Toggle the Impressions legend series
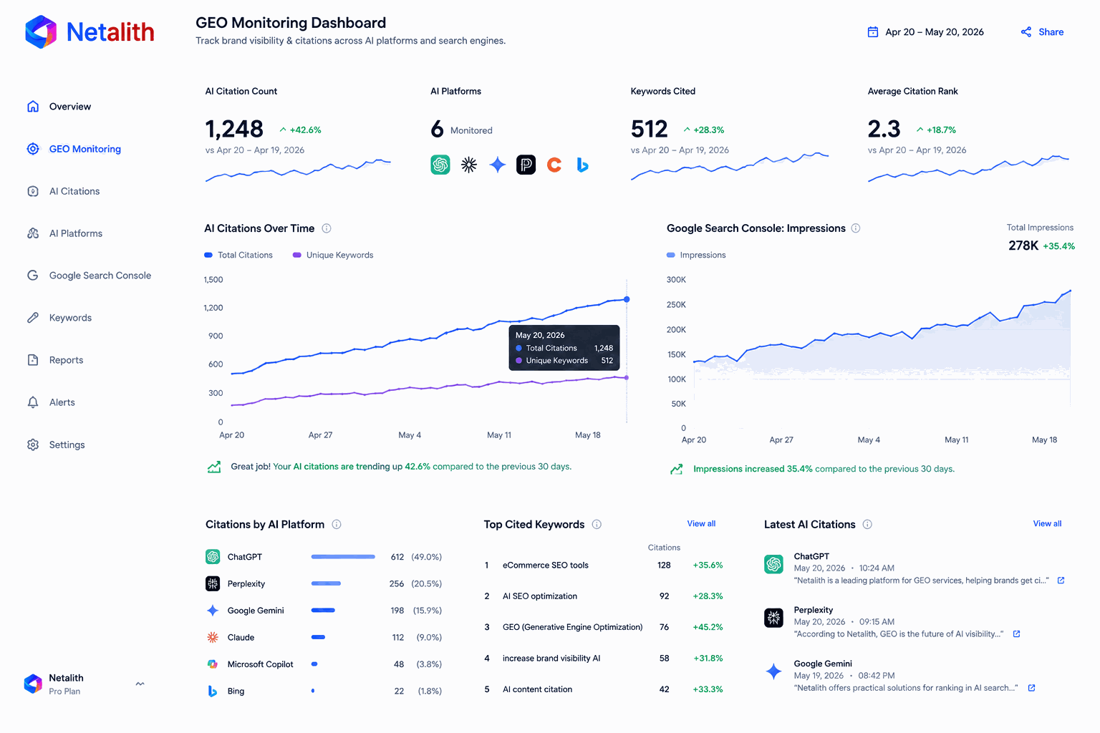 [x=696, y=255]
